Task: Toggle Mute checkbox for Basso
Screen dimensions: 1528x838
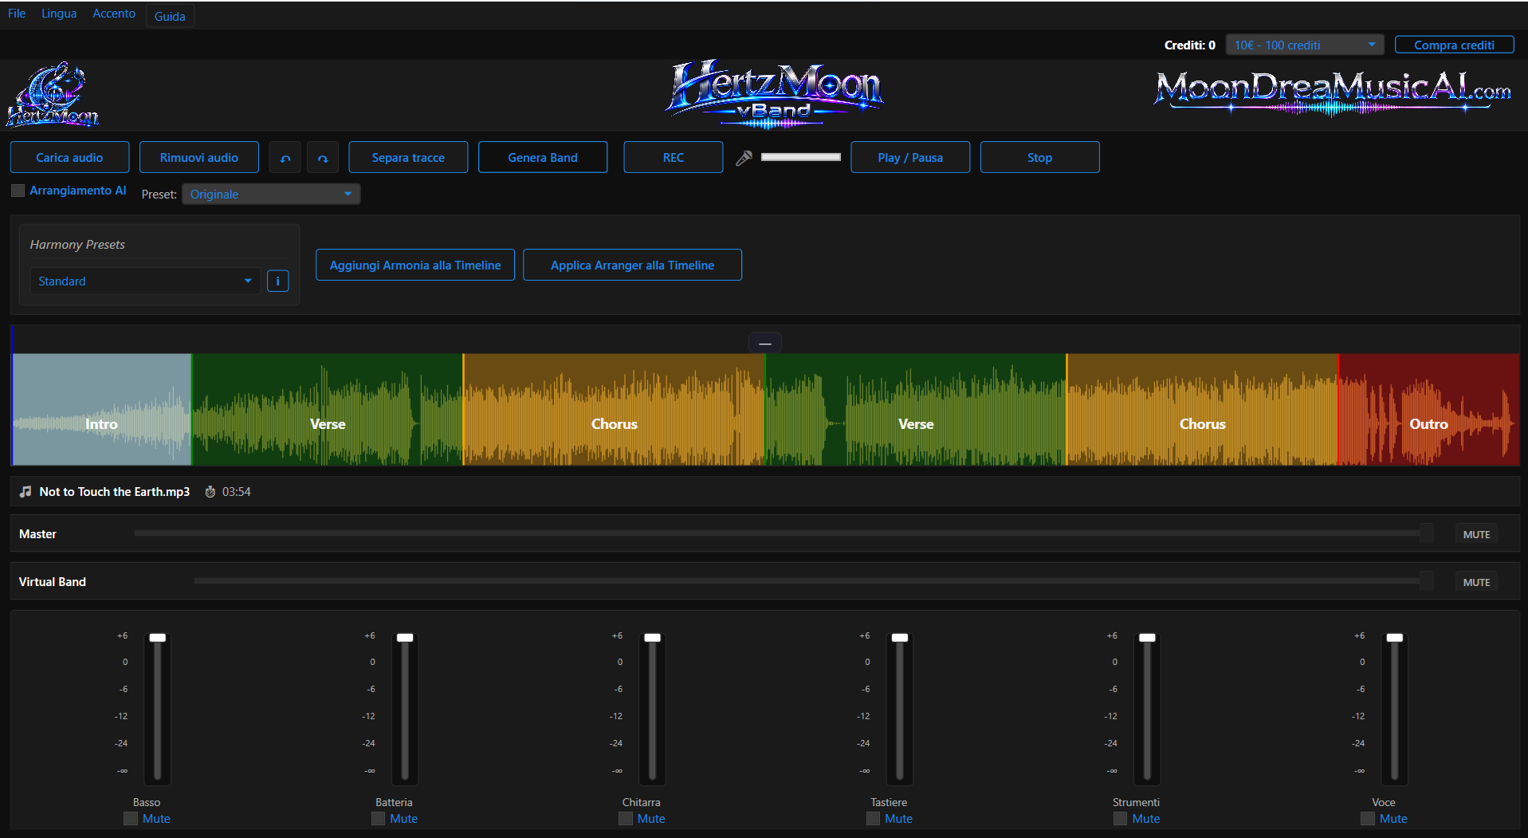Action: (x=131, y=819)
